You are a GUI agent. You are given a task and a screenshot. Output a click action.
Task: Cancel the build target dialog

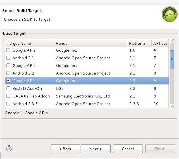click(128, 149)
